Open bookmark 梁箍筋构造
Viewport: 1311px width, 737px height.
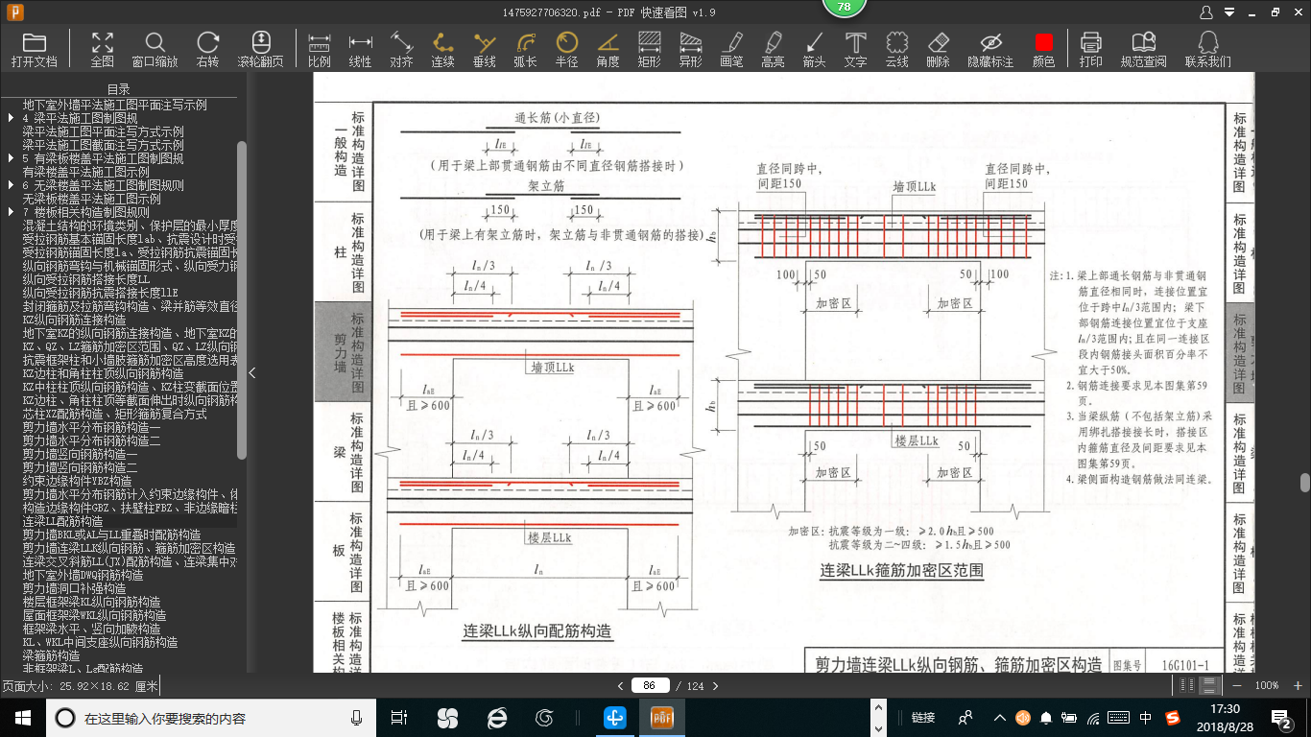click(x=52, y=655)
